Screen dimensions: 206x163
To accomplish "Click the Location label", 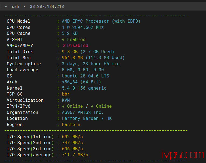I will 17,118.
